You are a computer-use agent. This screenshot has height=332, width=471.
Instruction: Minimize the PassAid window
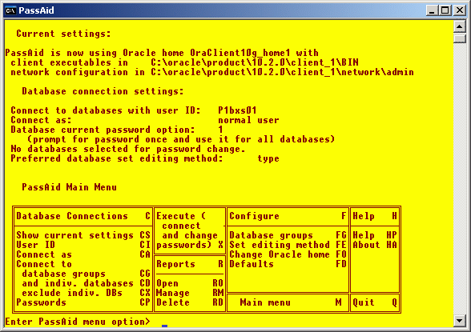432,10
